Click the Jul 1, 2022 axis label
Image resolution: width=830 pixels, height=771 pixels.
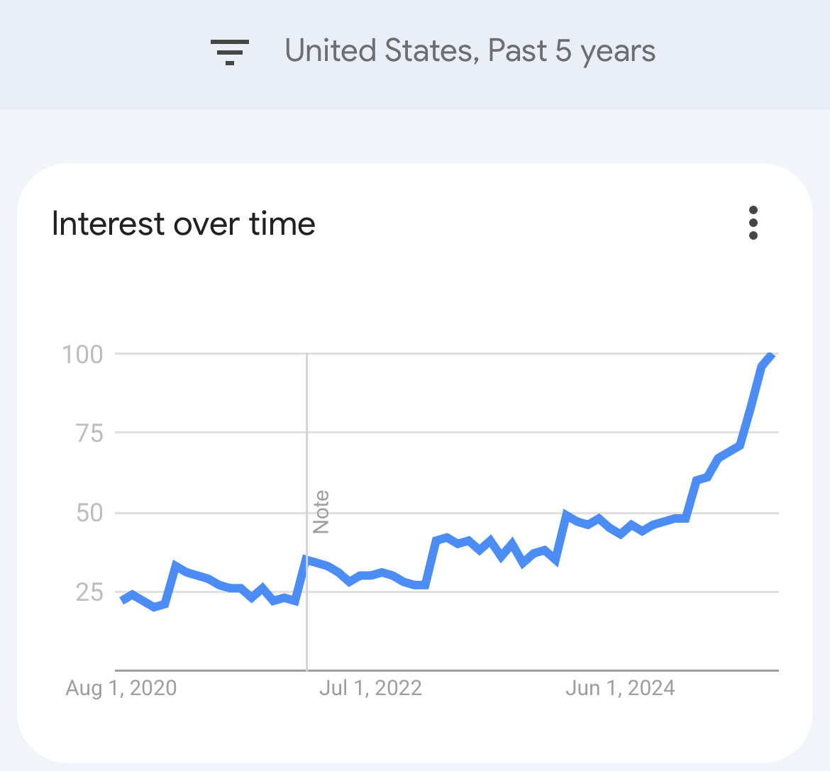point(370,688)
